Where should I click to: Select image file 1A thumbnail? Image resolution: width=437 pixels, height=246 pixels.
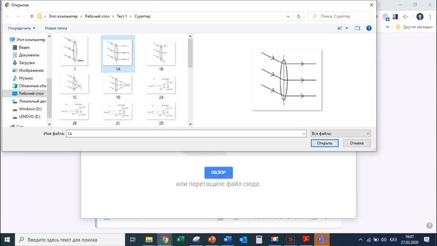[x=117, y=53]
